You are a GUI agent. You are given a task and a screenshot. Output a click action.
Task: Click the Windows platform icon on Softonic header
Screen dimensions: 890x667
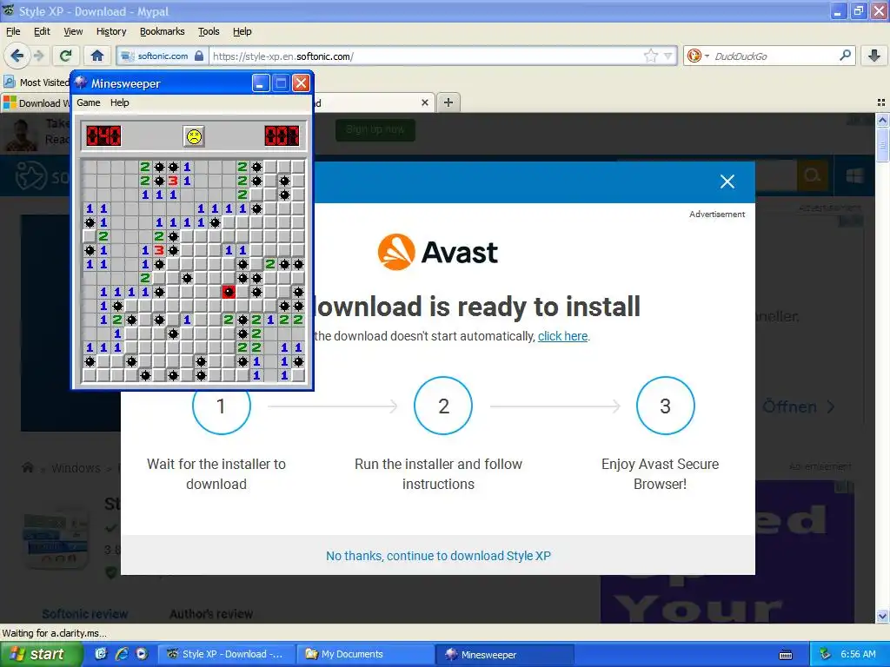(854, 175)
